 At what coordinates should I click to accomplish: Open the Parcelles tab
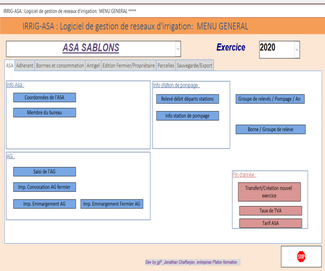[166, 66]
